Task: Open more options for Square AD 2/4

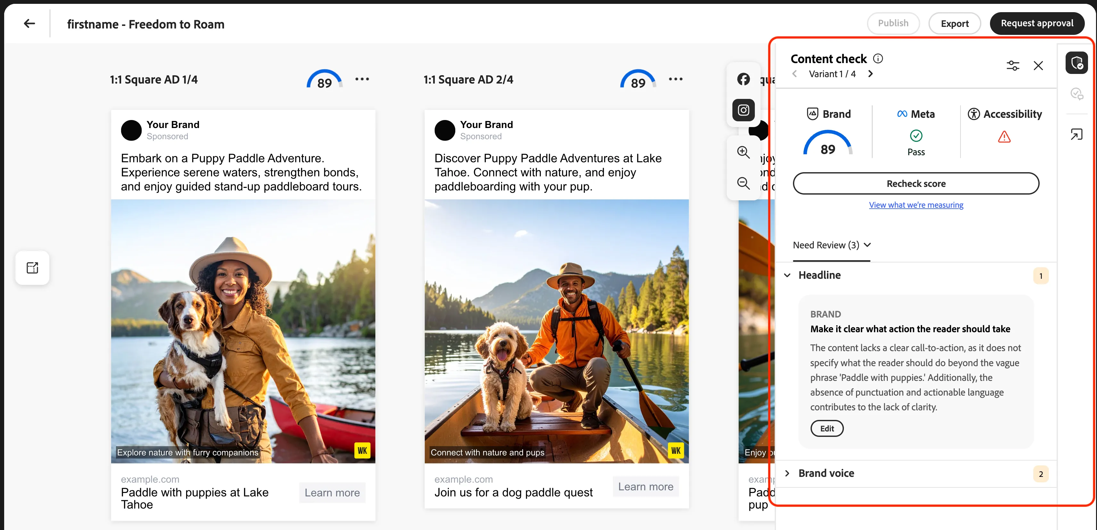Action: 675,79
